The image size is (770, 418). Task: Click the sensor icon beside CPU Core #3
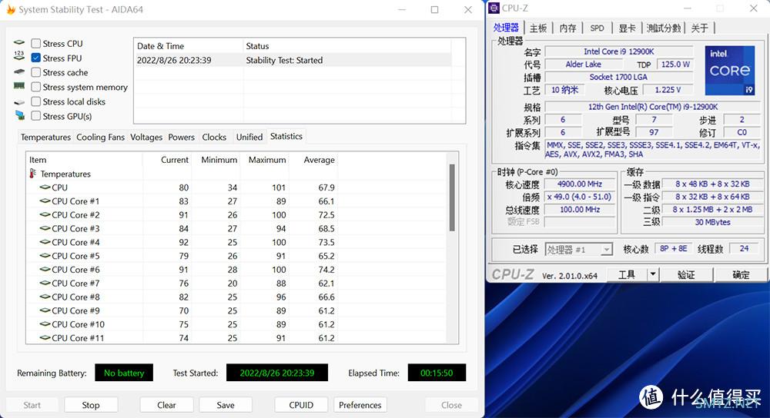click(45, 228)
